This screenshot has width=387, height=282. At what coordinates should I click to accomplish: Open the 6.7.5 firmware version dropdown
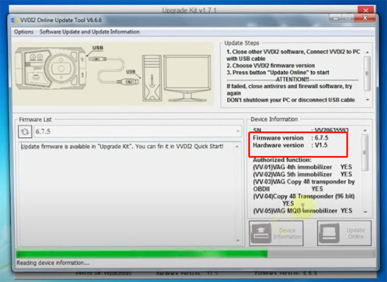coord(137,131)
